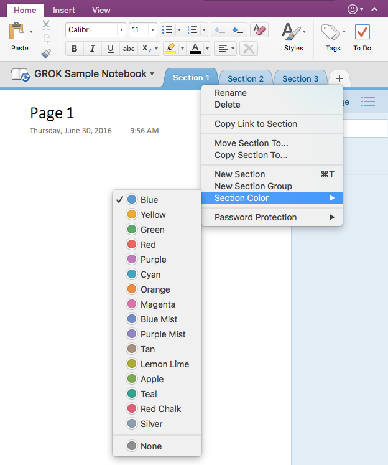Toggle underline formatting

click(111, 49)
